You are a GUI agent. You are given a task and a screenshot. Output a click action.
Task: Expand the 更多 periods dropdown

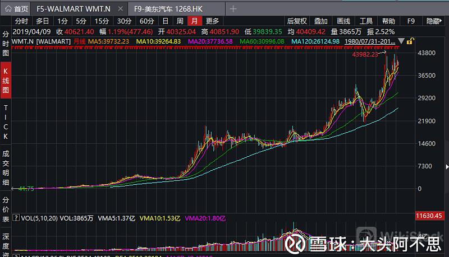212,21
